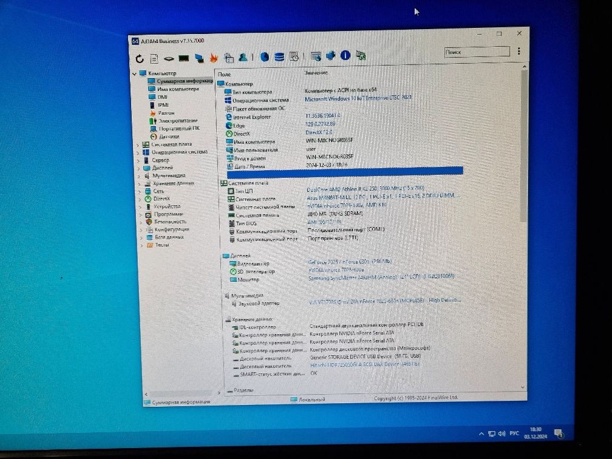Click the remote report list toolbar icon

(x=316, y=56)
